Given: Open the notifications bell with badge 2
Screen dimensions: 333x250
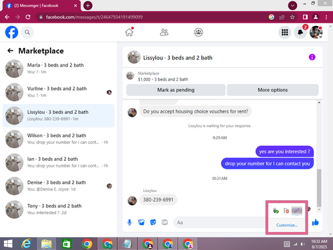Looking at the screenshot, I should coord(300,33).
